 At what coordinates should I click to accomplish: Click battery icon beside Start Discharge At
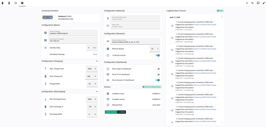pyautogui.click(x=46, y=107)
